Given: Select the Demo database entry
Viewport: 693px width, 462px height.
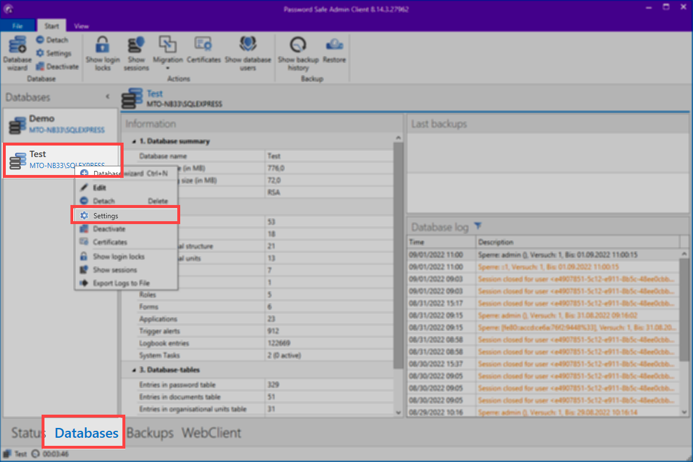Looking at the screenshot, I should coord(58,124).
